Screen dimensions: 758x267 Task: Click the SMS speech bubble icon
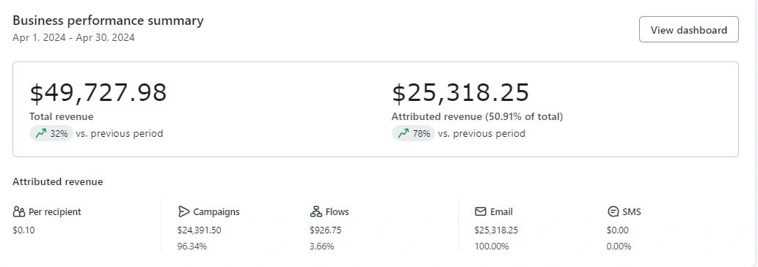tap(613, 211)
